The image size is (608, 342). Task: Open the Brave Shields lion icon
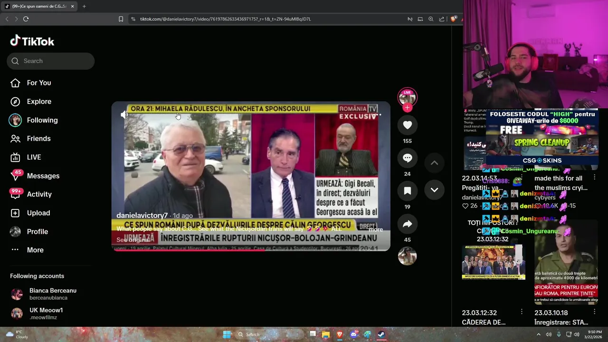[454, 19]
